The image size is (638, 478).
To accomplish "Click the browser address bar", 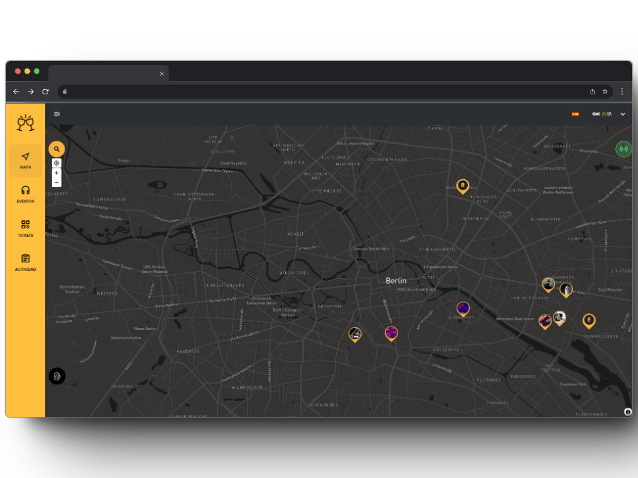I will 335,92.
